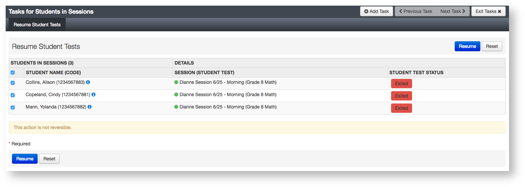Uncheck the select-all students checkbox
The height and width of the screenshot is (187, 525).
tap(13, 73)
